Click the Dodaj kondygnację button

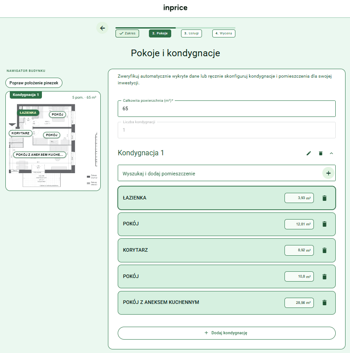(226, 333)
